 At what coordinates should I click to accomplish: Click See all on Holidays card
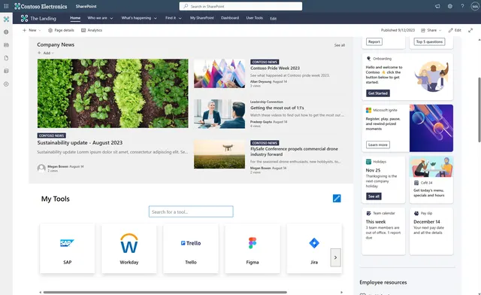click(374, 196)
